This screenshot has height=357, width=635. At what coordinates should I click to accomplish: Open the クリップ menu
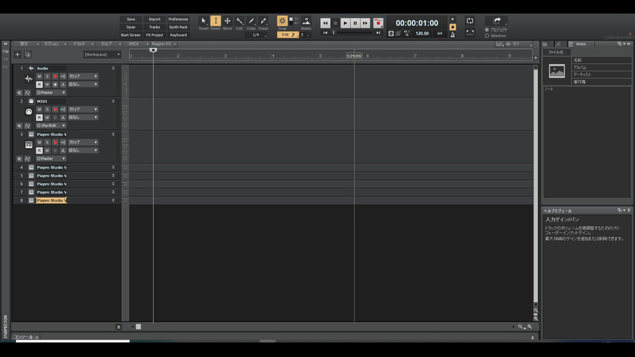click(x=110, y=44)
